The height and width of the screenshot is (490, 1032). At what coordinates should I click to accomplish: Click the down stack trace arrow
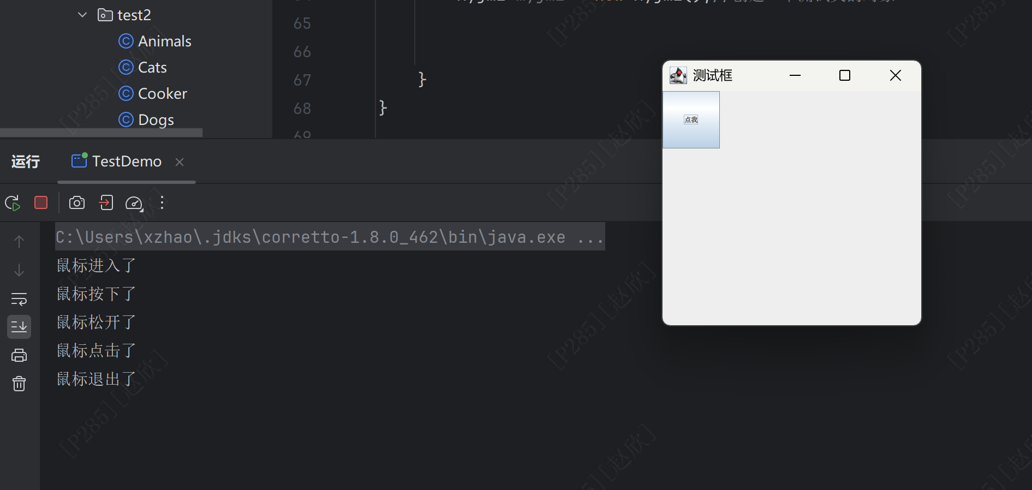pyautogui.click(x=19, y=270)
